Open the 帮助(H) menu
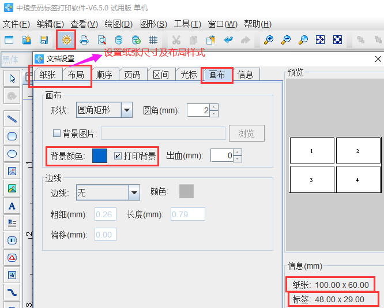This screenshot has width=384, height=308. tap(258, 24)
